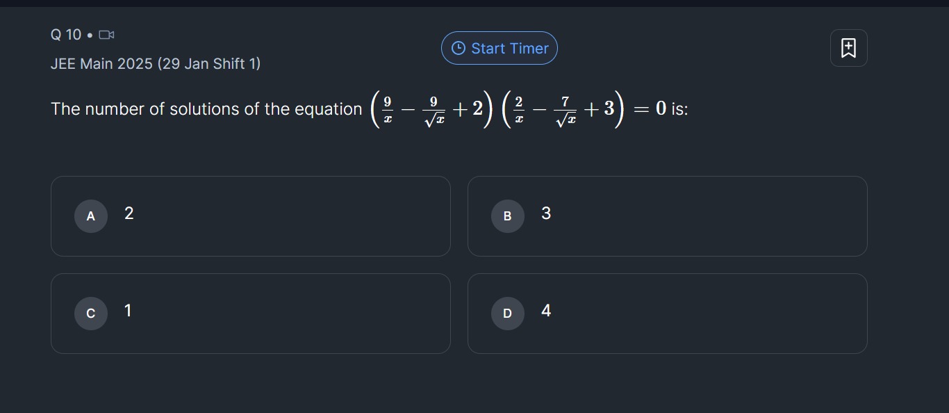Click the bullet dot beside Q 10

tap(89, 34)
